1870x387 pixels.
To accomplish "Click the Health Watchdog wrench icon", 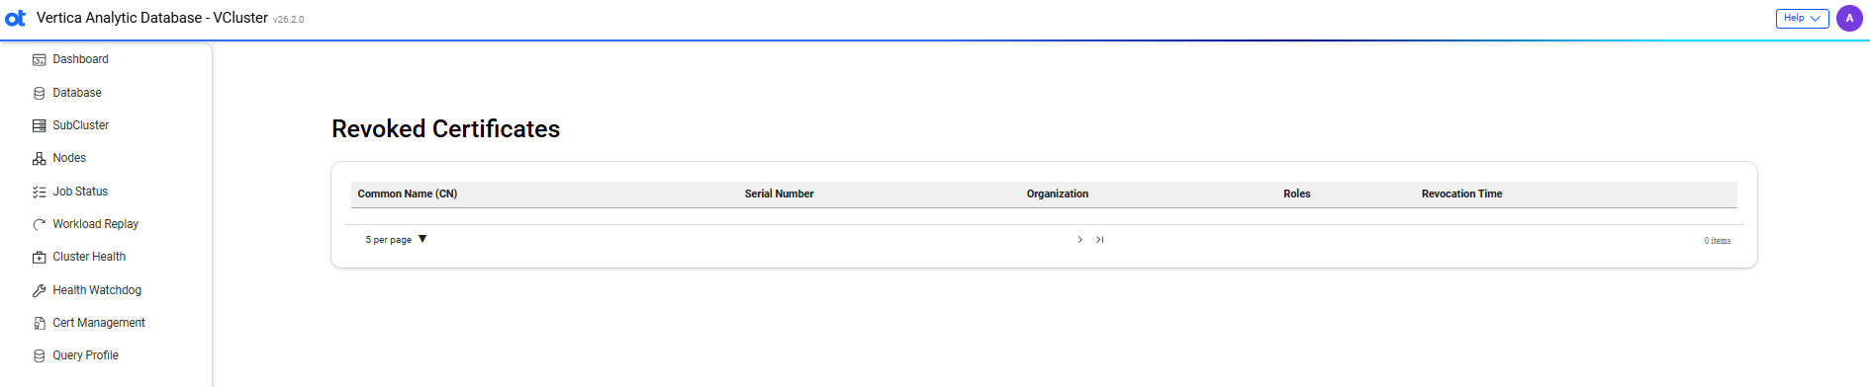I will point(40,290).
